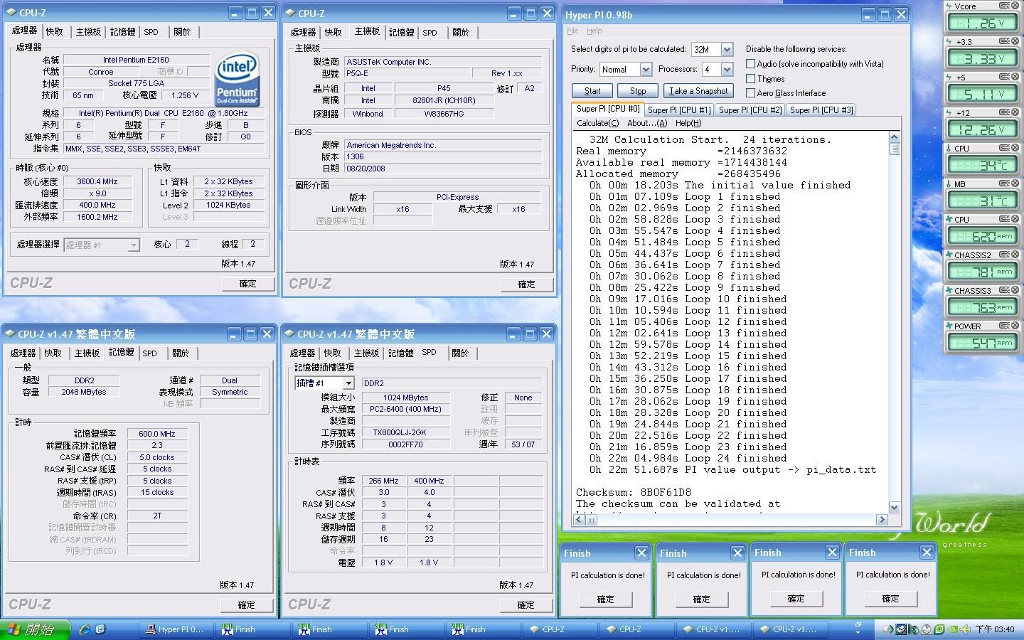Screen dimensions: 1024x640
Task: Click the 3600.4 MHz core speed value
Action: [97, 181]
